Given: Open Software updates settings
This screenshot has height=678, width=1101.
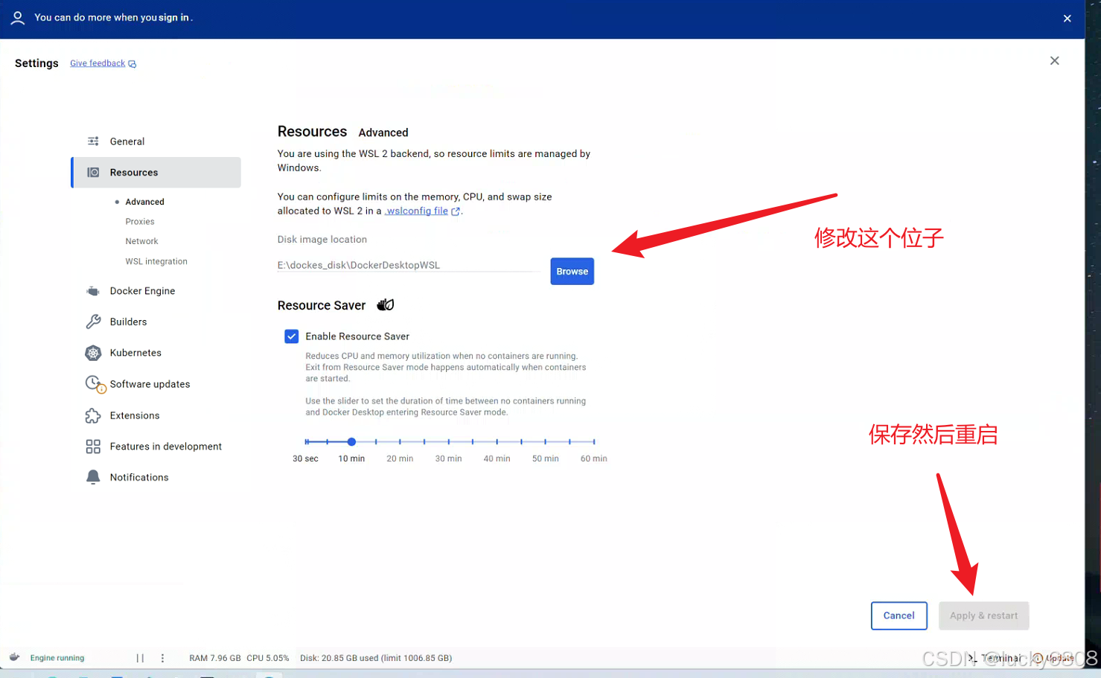Looking at the screenshot, I should click(x=150, y=384).
